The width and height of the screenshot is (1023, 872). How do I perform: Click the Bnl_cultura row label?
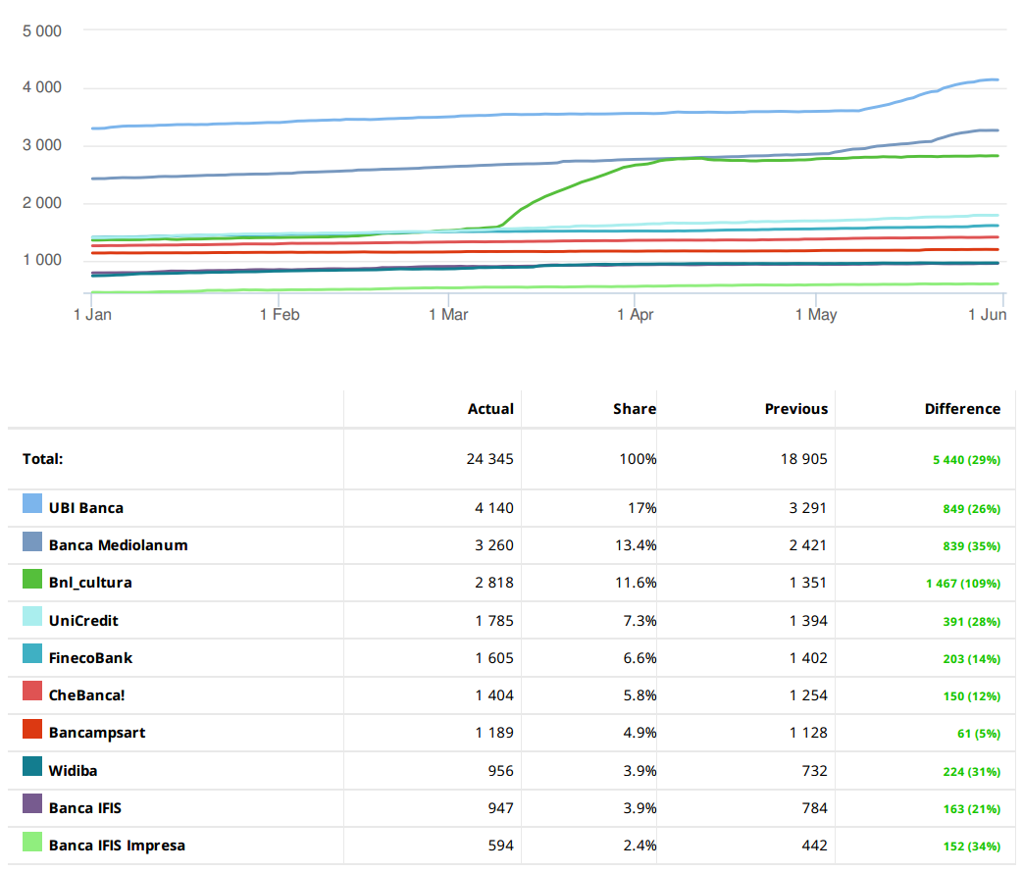[x=90, y=583]
